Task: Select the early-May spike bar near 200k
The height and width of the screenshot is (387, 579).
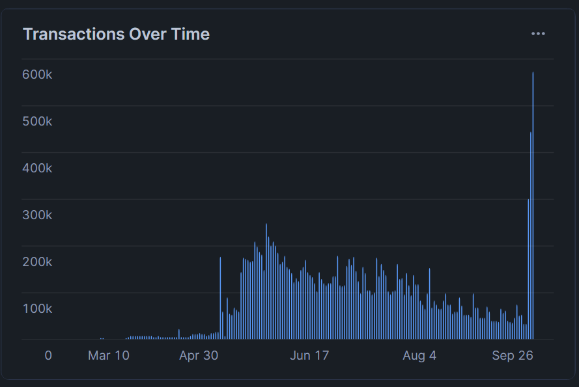Action: tap(220, 298)
